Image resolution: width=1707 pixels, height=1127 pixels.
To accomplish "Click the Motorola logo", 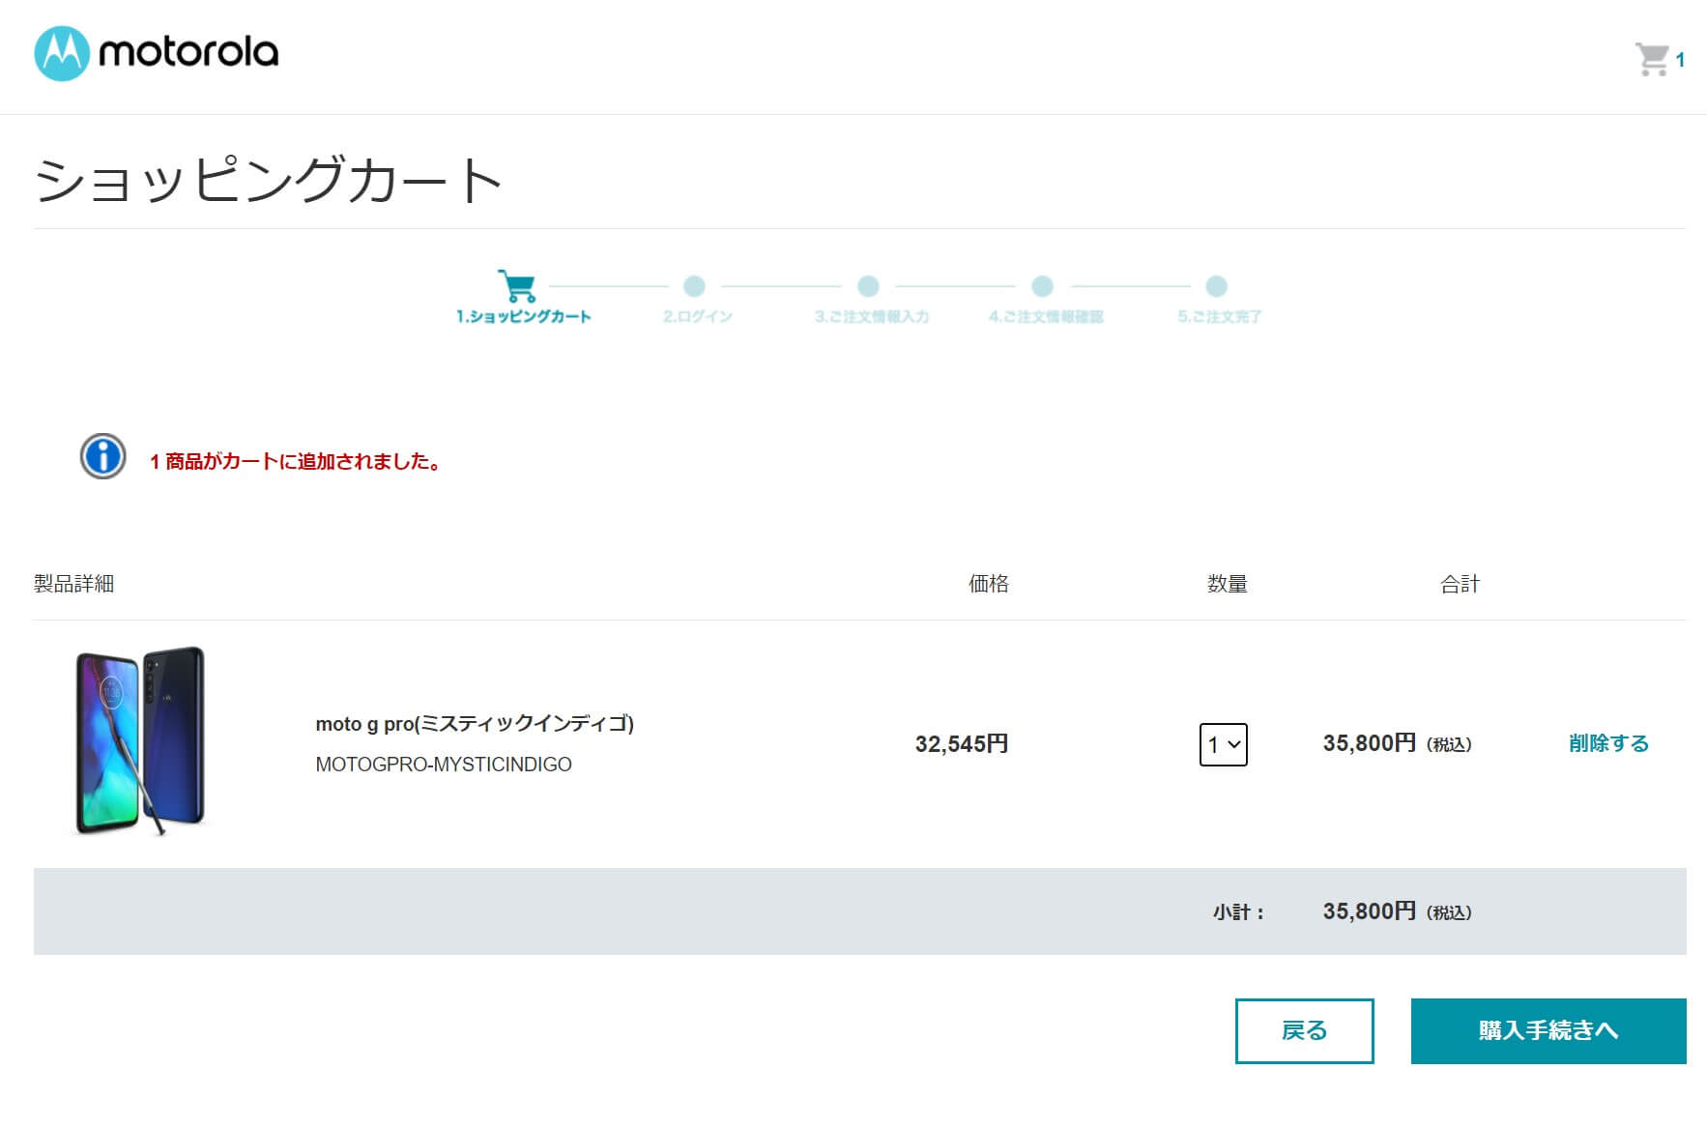I will pos(156,53).
